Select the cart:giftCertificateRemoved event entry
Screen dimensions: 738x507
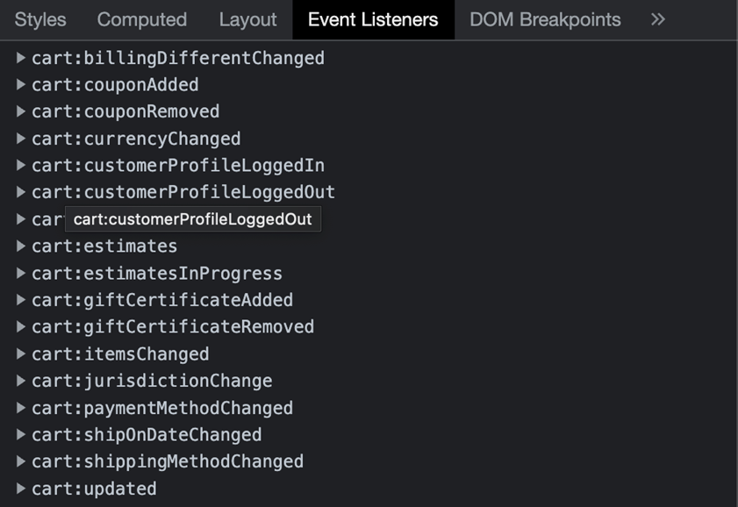click(172, 327)
